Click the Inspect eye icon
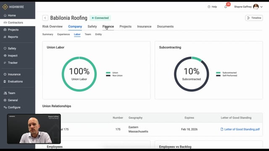This screenshot has height=151, width=269. (5, 55)
